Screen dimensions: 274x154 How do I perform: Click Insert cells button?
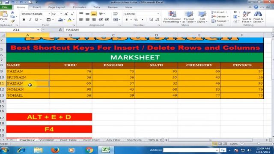coord(219,12)
